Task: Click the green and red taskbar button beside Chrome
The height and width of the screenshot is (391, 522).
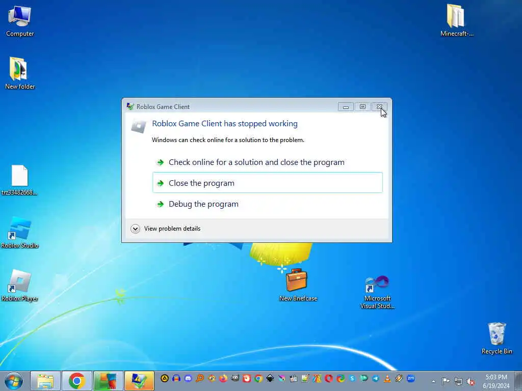Action: [108, 381]
